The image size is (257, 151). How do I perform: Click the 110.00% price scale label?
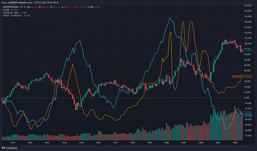[x=248, y=38]
